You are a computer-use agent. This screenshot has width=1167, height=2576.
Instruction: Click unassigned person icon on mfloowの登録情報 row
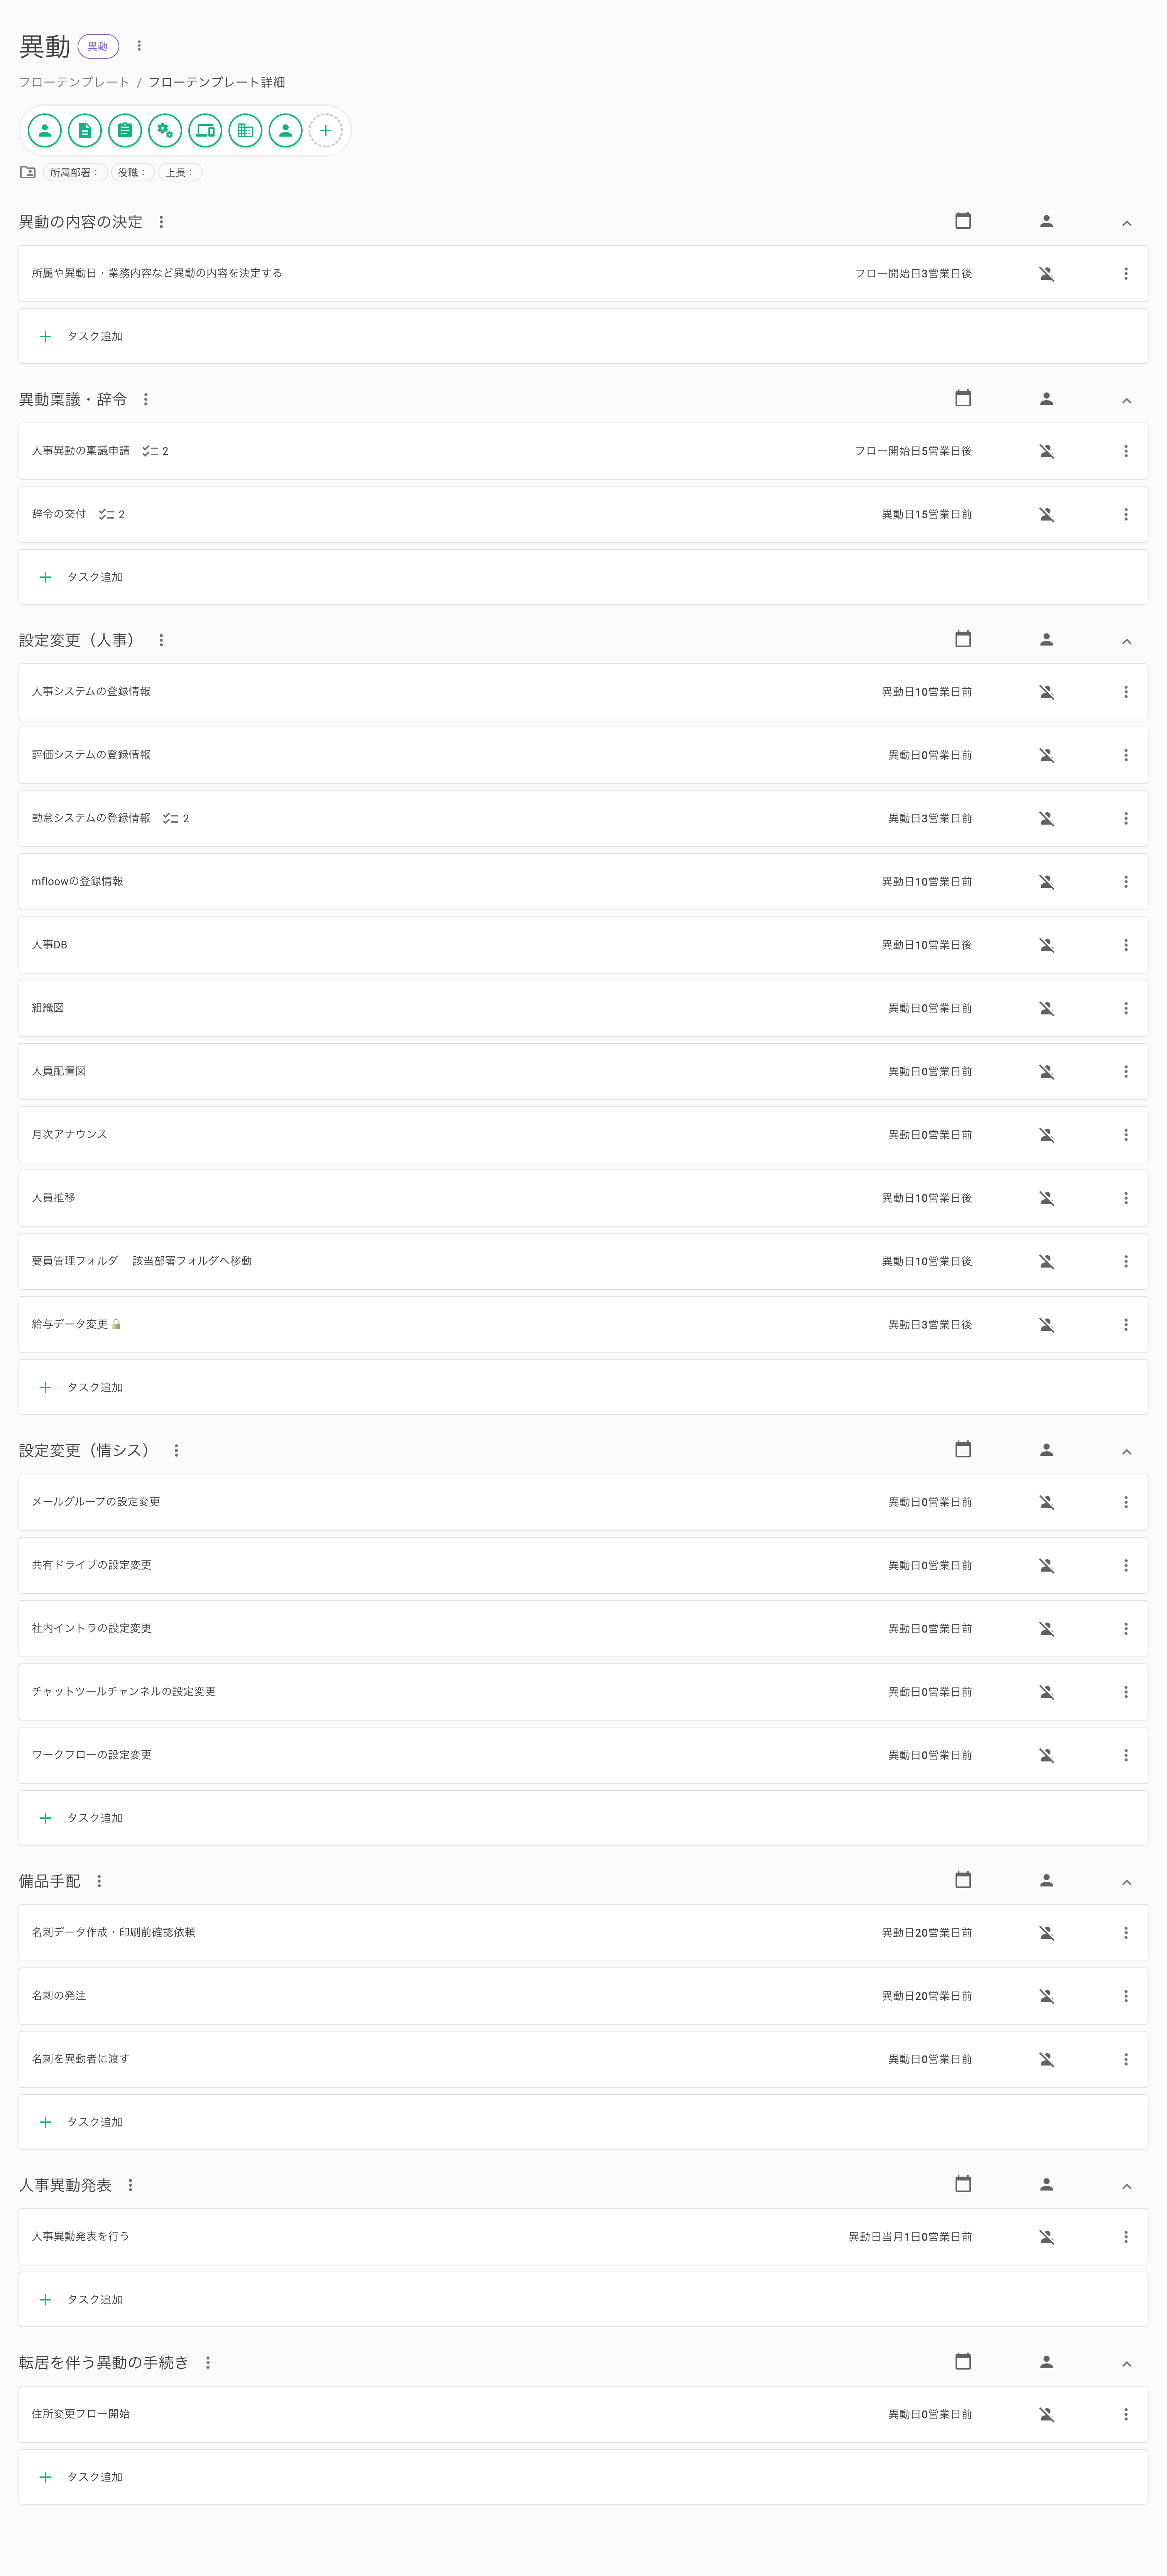click(x=1046, y=882)
